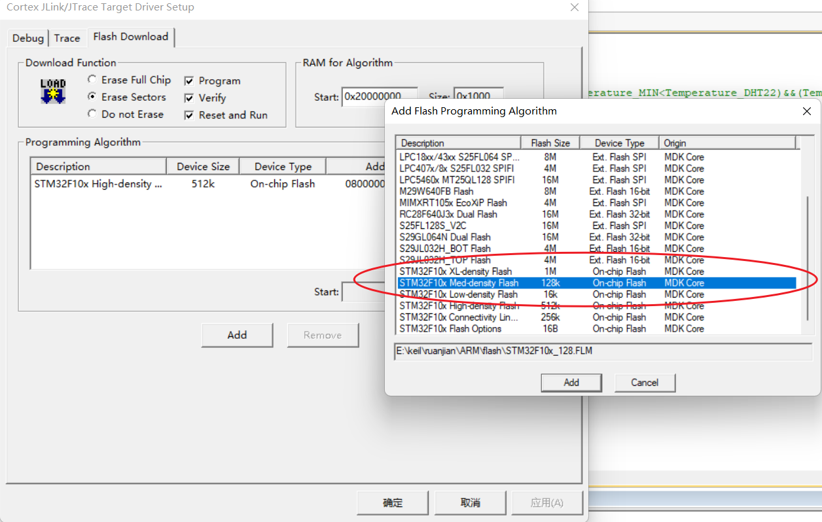822x522 pixels.
Task: Switch to the Trace tab
Action: tap(67, 37)
